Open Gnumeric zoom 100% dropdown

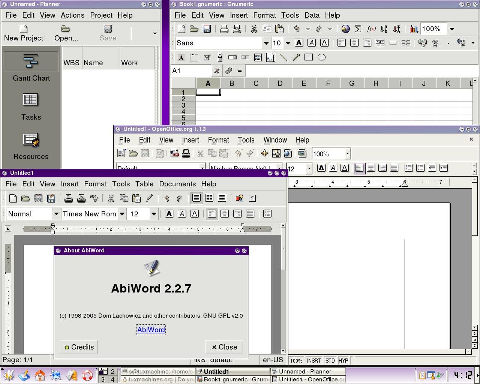click(452, 29)
